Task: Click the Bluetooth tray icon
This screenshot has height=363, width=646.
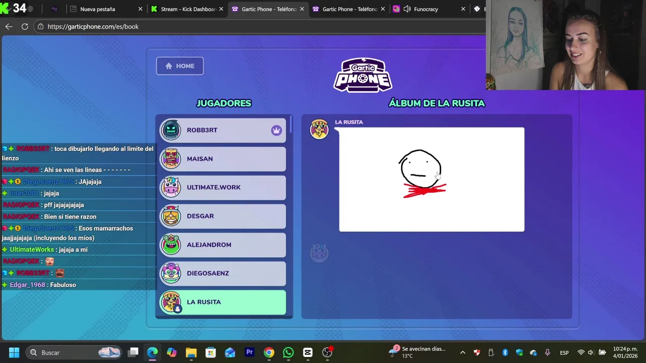Action: (x=505, y=352)
